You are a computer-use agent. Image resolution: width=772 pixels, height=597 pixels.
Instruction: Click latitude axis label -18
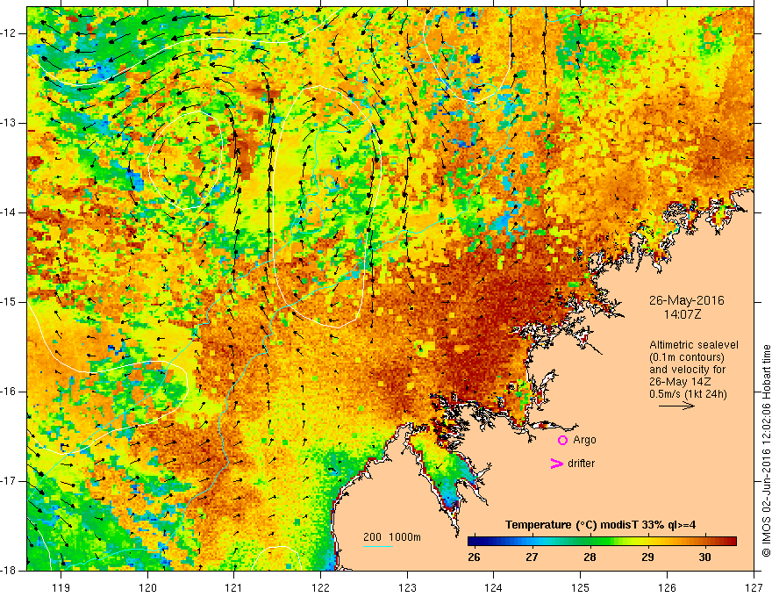tap(10, 571)
